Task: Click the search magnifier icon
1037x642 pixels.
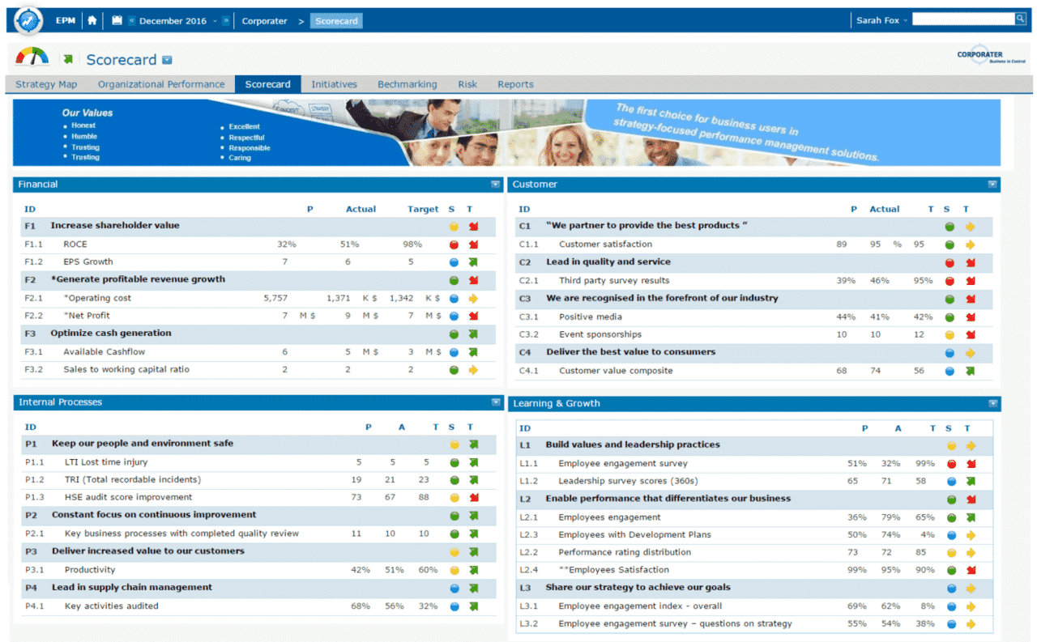Action: click(x=1020, y=19)
